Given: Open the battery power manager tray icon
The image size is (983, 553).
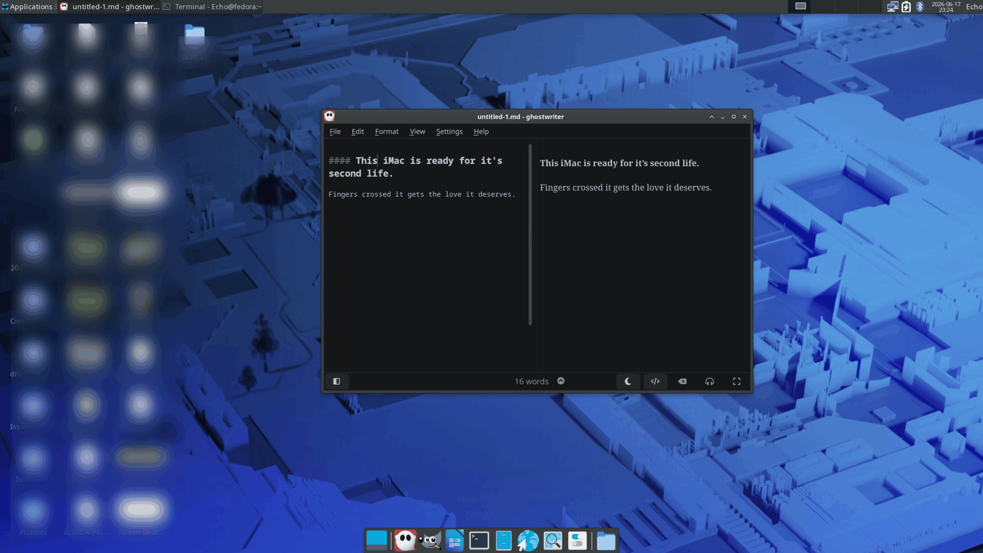Looking at the screenshot, I should [906, 7].
